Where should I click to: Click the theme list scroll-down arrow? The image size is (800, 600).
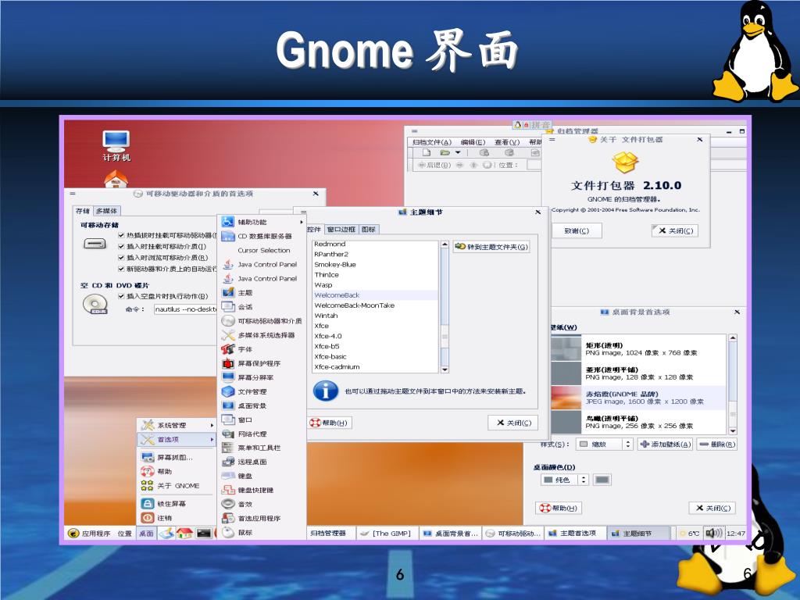445,370
